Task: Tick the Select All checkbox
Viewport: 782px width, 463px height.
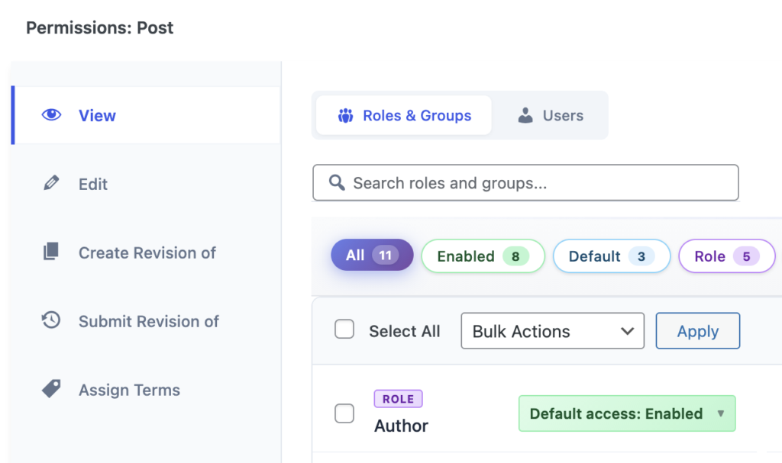Action: tap(344, 330)
